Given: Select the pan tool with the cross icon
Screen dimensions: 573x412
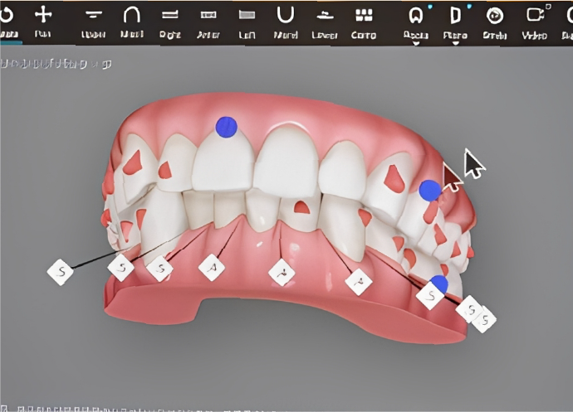Looking at the screenshot, I should point(43,16).
